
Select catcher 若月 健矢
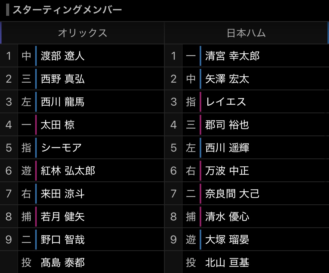point(62,217)
